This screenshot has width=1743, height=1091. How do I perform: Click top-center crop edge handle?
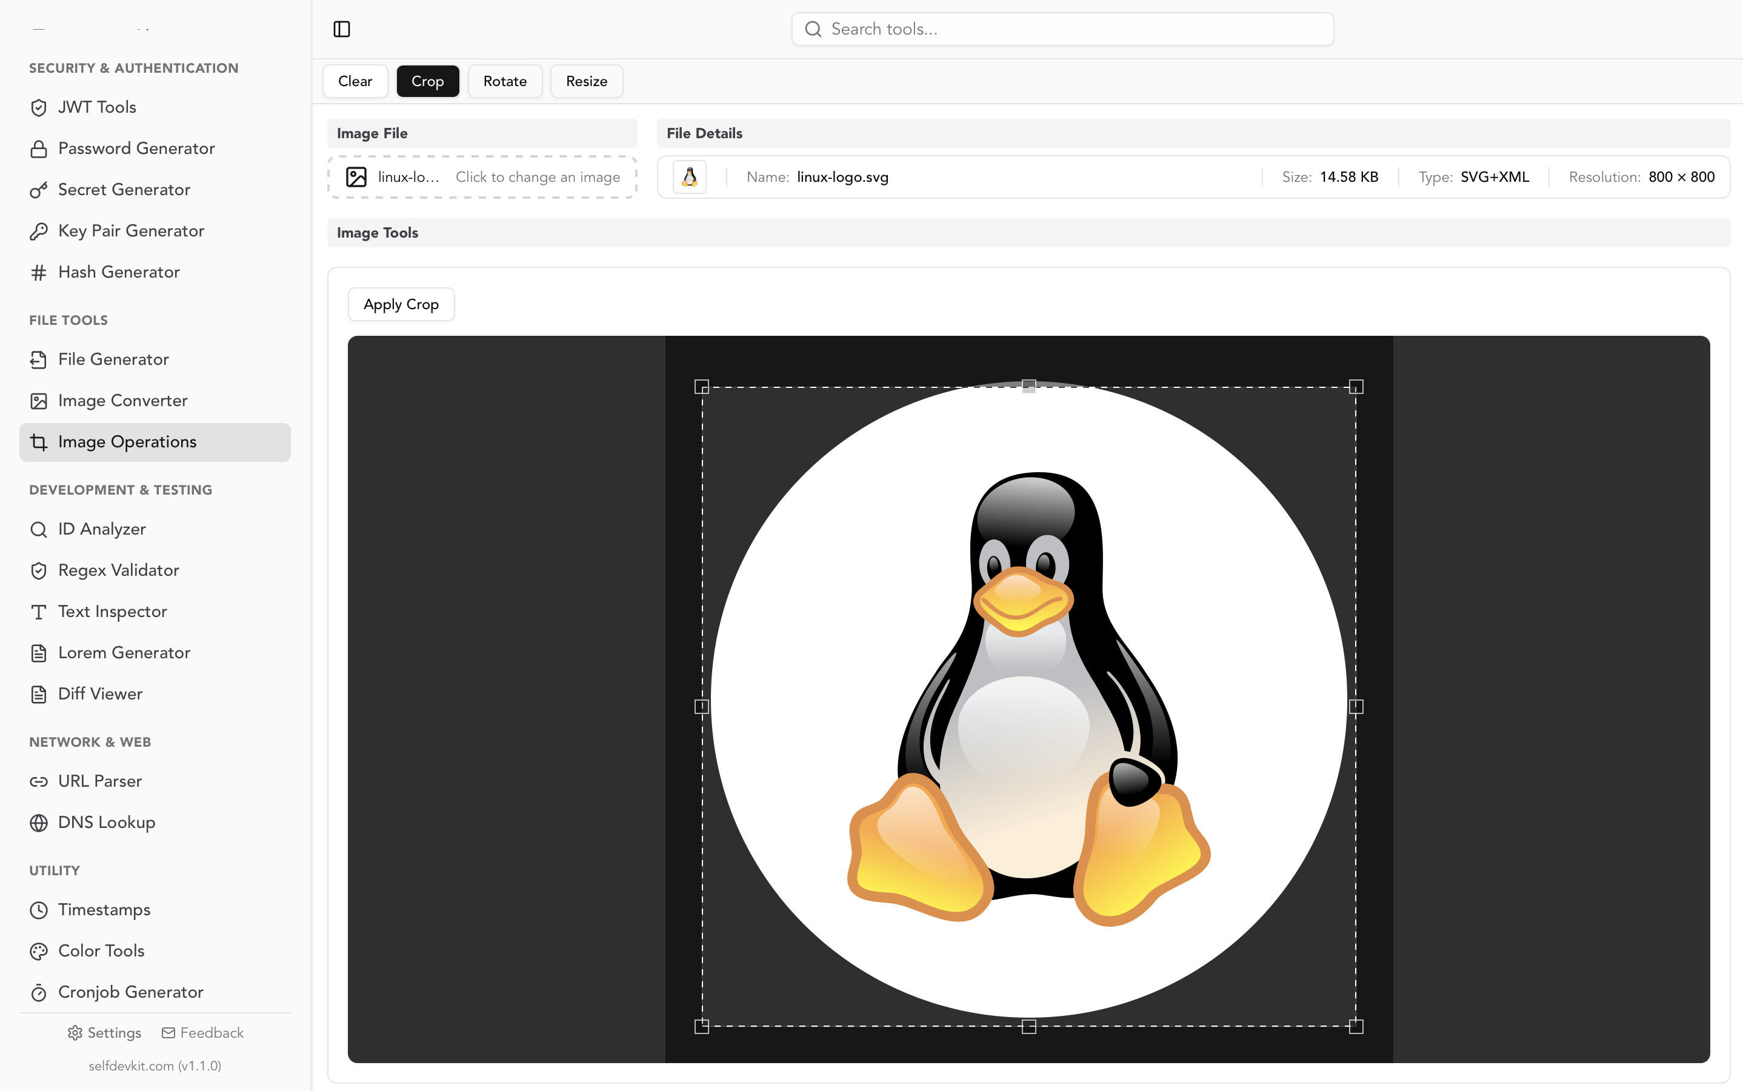tap(1030, 387)
